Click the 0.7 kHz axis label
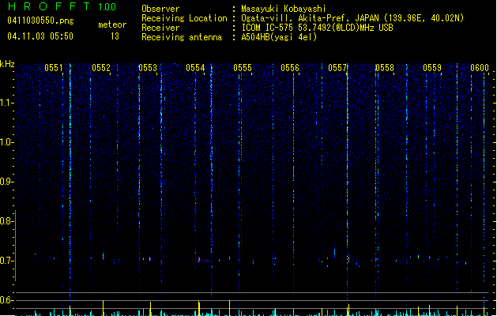 [6, 261]
